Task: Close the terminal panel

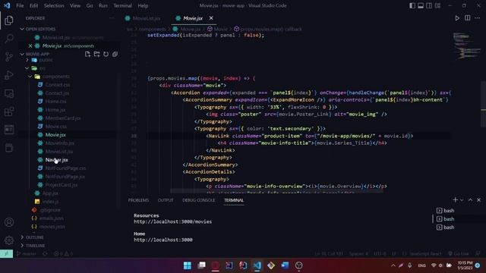Action: pos(478,200)
